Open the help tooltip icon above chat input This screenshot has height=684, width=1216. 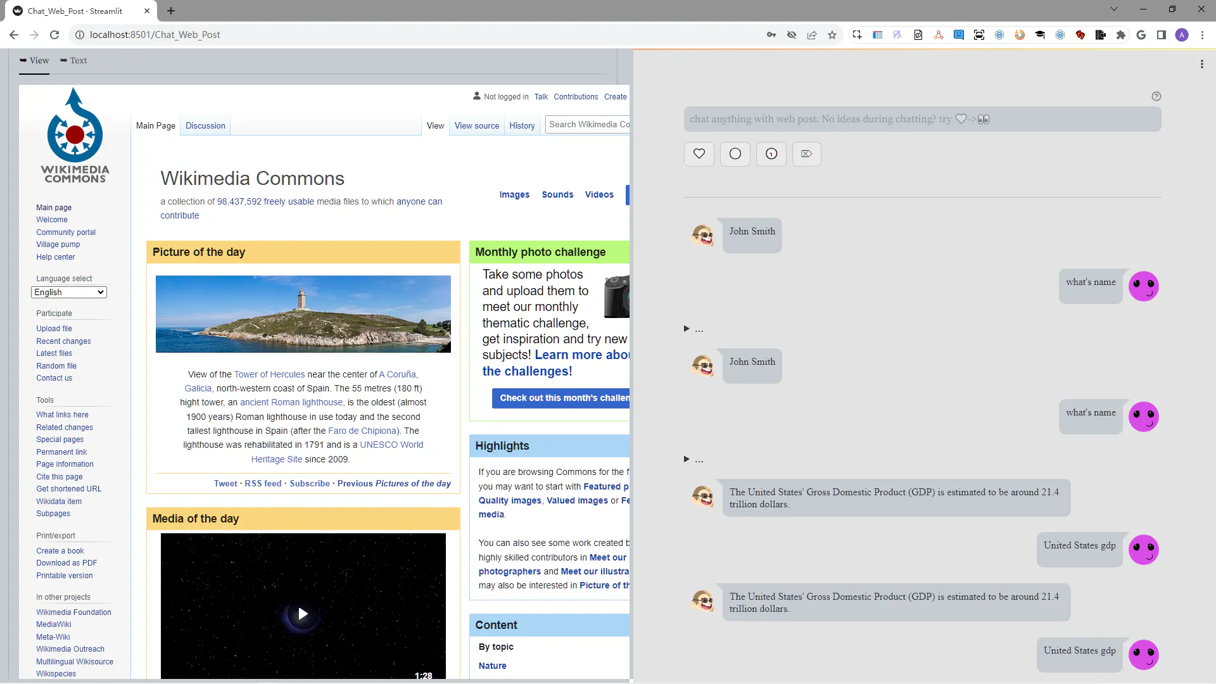[1156, 96]
